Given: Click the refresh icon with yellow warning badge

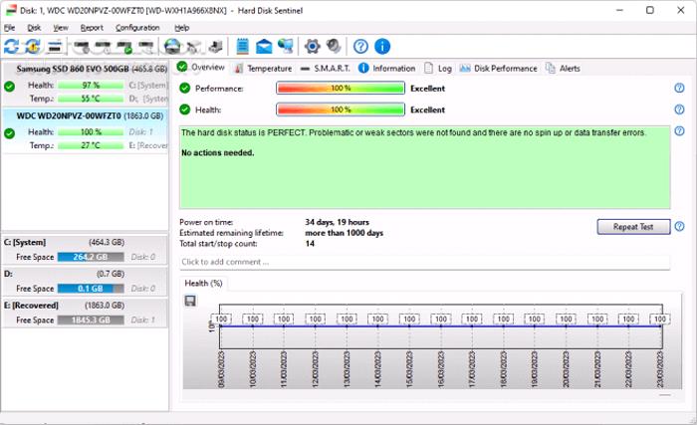Looking at the screenshot, I should pos(33,46).
